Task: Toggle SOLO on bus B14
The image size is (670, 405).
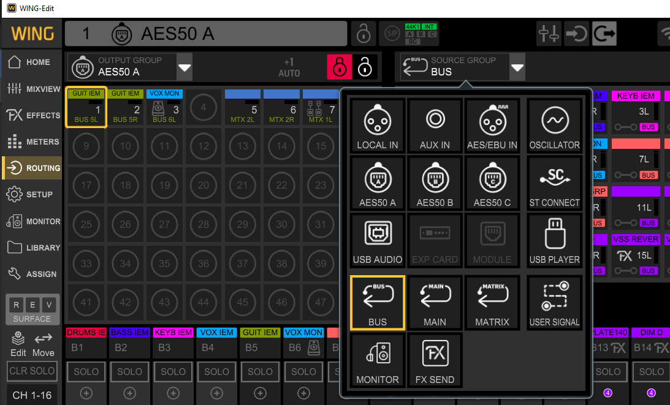Action: click(651, 372)
